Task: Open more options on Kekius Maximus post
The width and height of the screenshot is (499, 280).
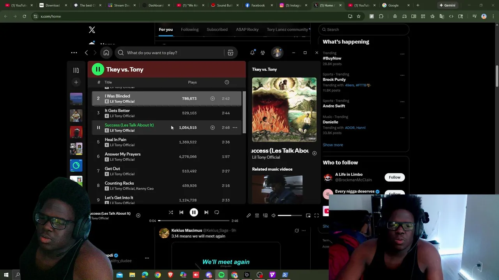Action: coord(303,231)
